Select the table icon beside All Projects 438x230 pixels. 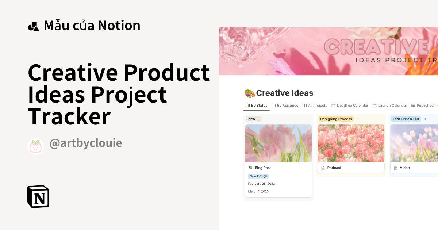pyautogui.click(x=305, y=105)
